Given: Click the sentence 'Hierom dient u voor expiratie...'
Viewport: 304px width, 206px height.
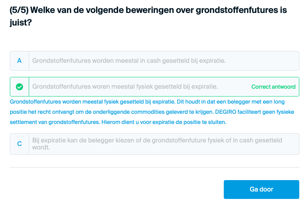Looking at the screenshot, I should (x=164, y=122).
